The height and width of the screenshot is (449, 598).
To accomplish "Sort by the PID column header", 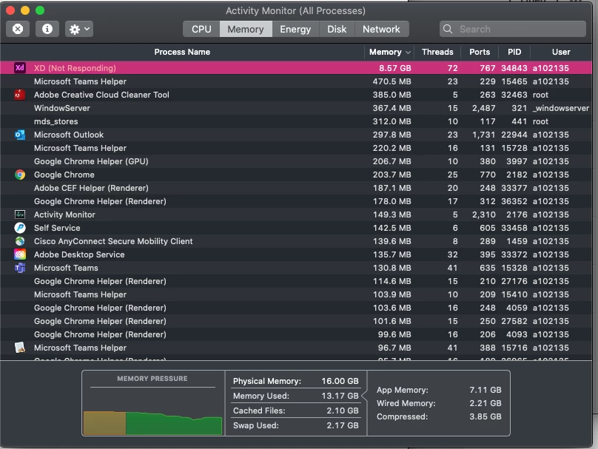I will pos(514,52).
